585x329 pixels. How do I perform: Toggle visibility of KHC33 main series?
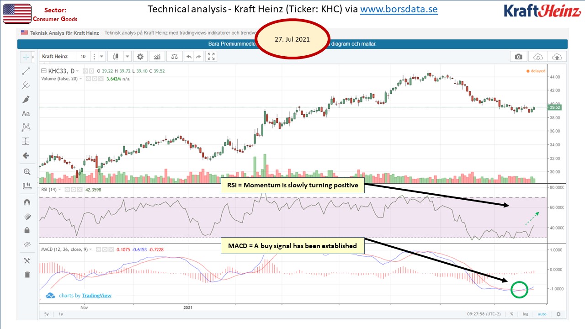85,71
